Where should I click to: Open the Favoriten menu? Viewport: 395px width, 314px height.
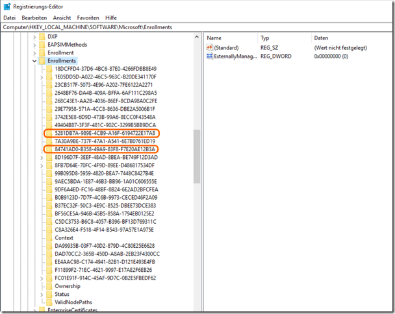pos(88,18)
